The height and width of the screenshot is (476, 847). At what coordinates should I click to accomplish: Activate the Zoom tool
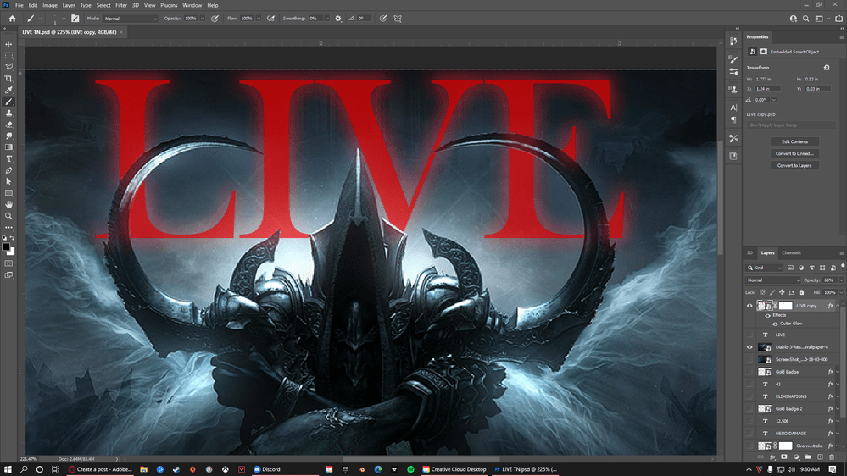tap(9, 216)
